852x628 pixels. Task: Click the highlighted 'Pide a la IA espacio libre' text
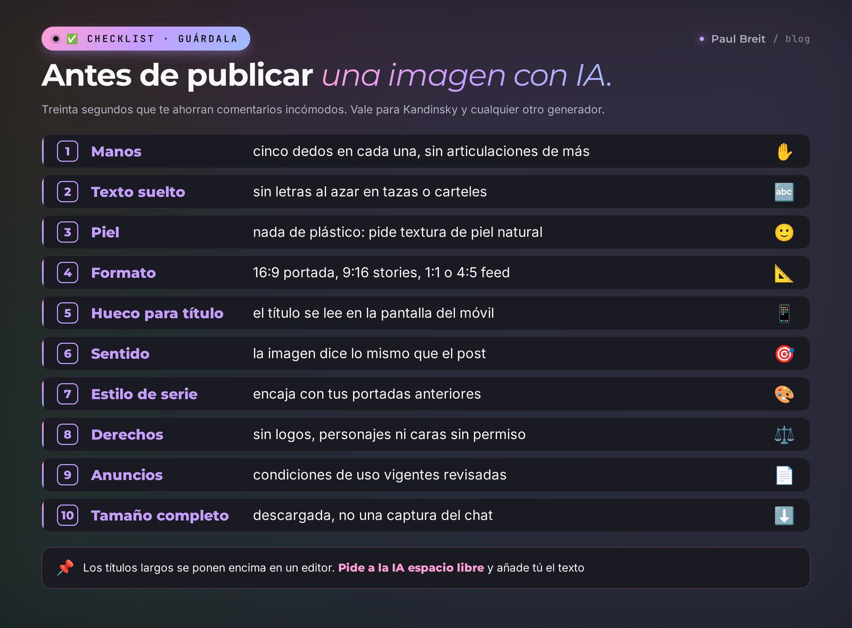[x=411, y=568]
